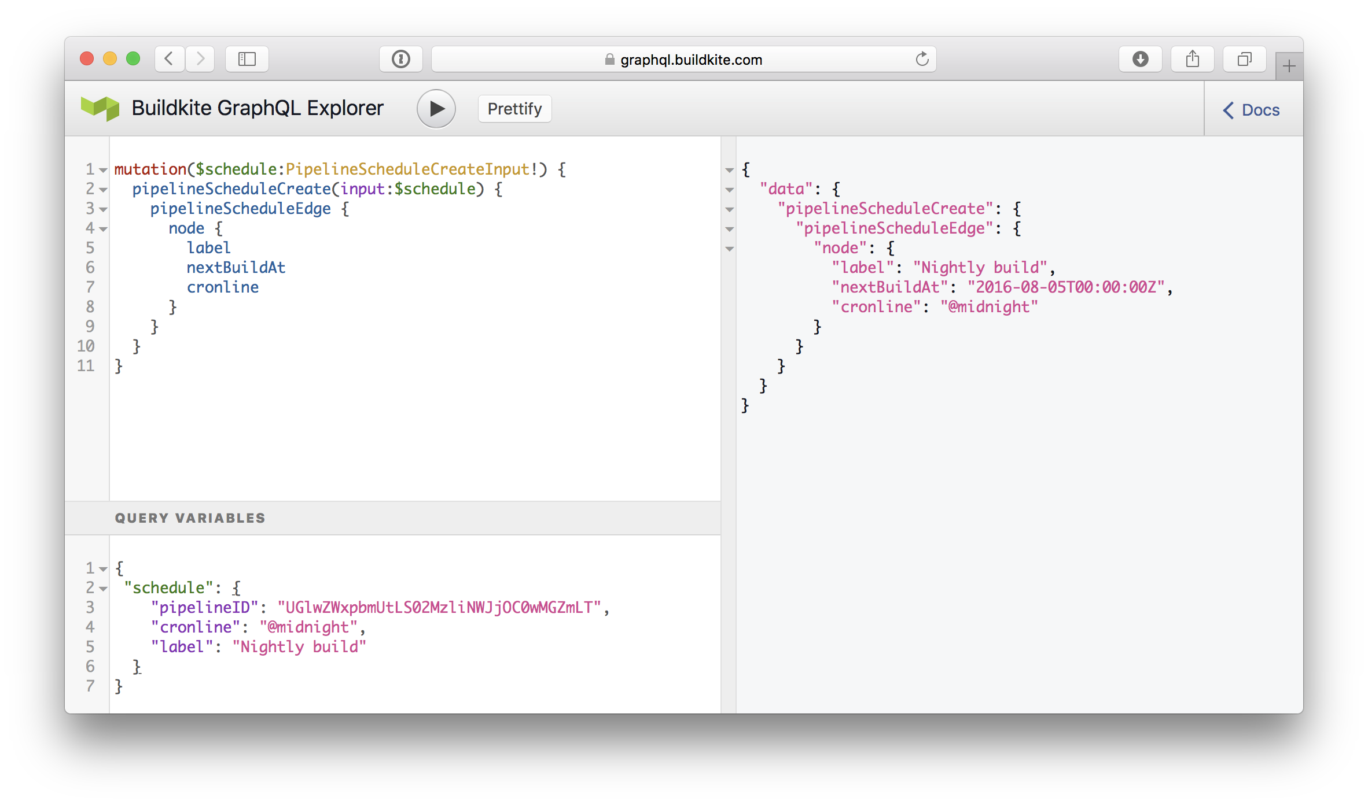Screen dimensions: 1368x806
Task: Toggle the Safari sidebar
Action: coord(247,59)
